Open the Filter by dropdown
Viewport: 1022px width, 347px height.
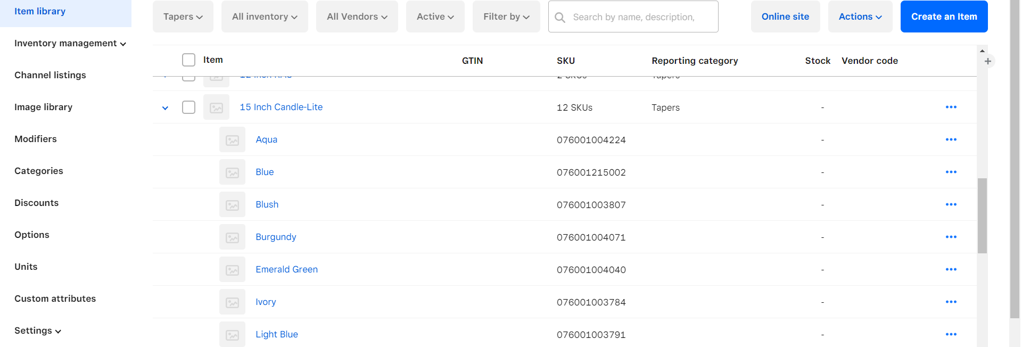[506, 16]
